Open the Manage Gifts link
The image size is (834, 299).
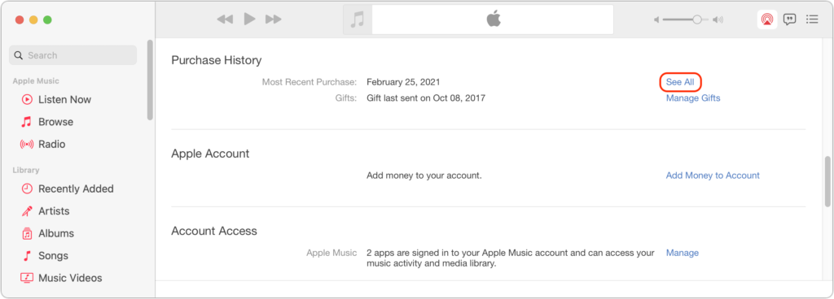point(693,98)
